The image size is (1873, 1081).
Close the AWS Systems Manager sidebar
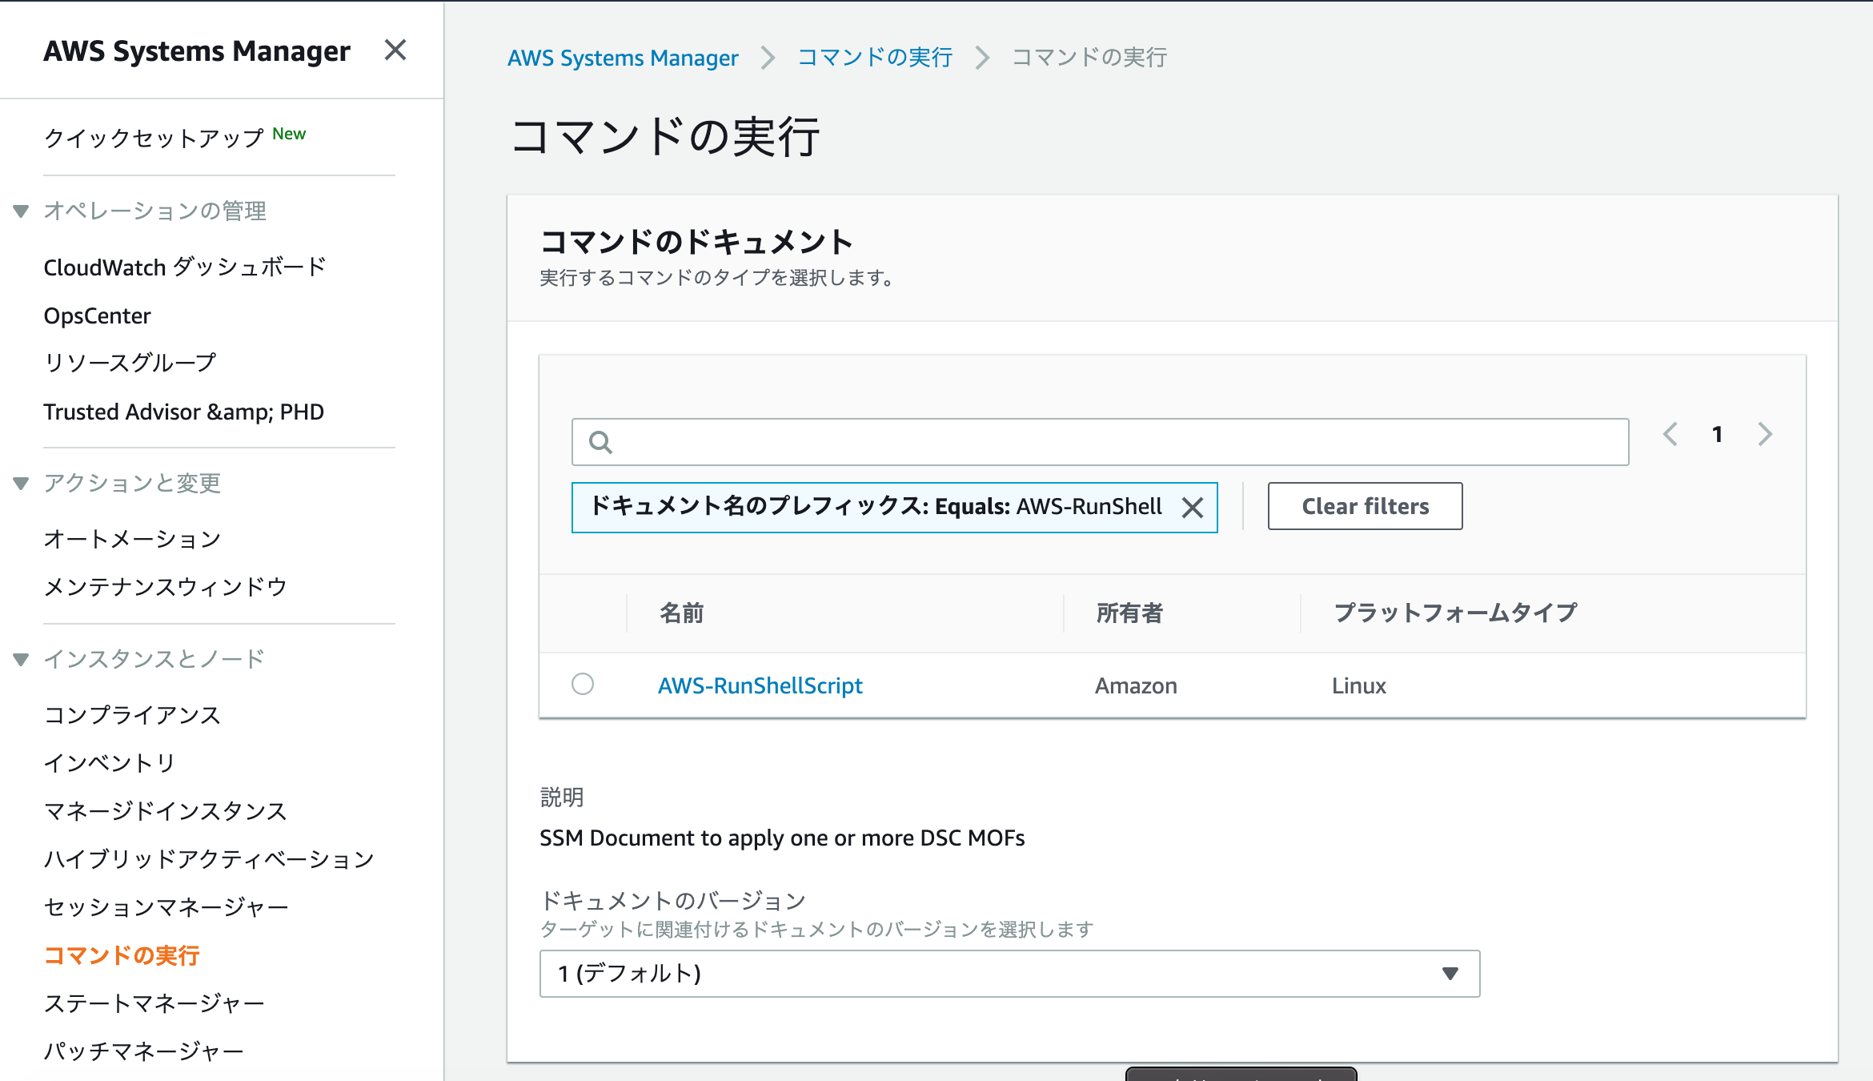[395, 50]
